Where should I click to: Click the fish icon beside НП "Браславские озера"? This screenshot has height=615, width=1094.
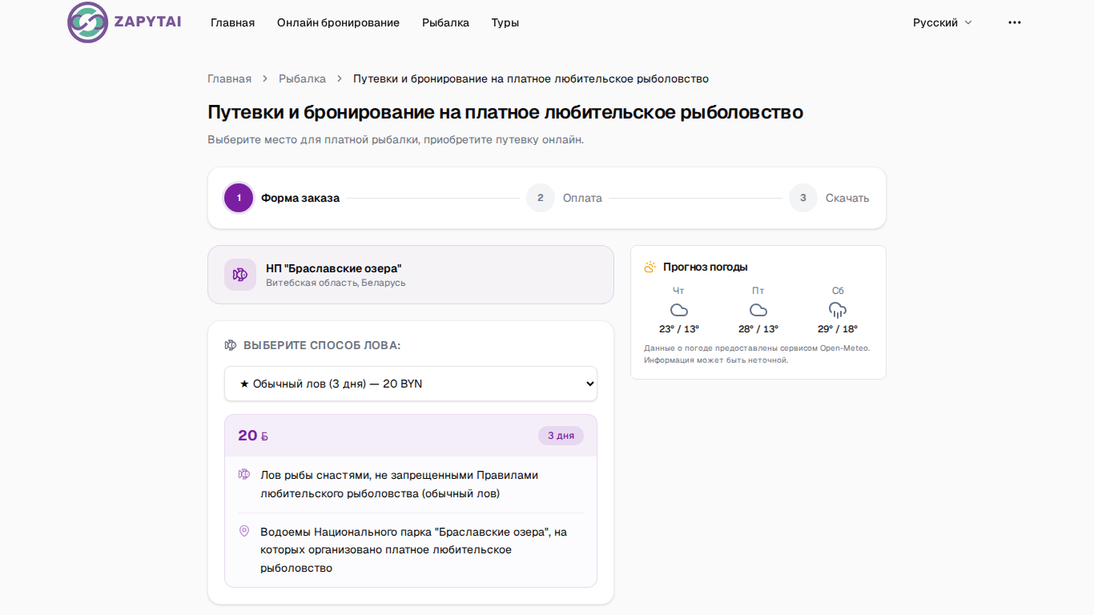[240, 275]
